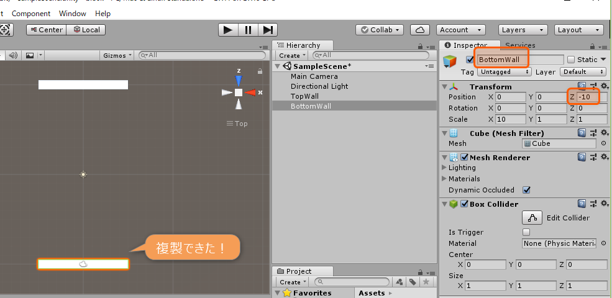Click the Hierarchy panel lock icon
The image size is (612, 298).
(x=420, y=46)
